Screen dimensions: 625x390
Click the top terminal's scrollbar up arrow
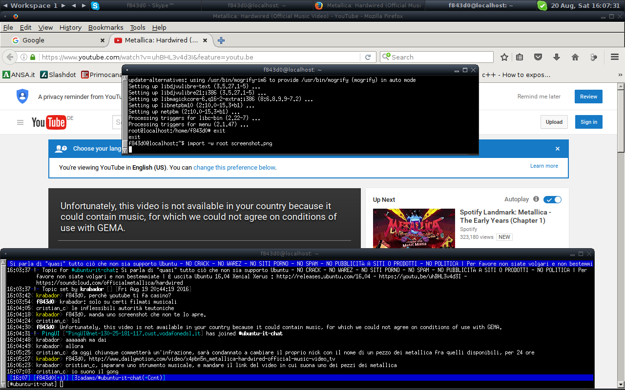click(125, 78)
